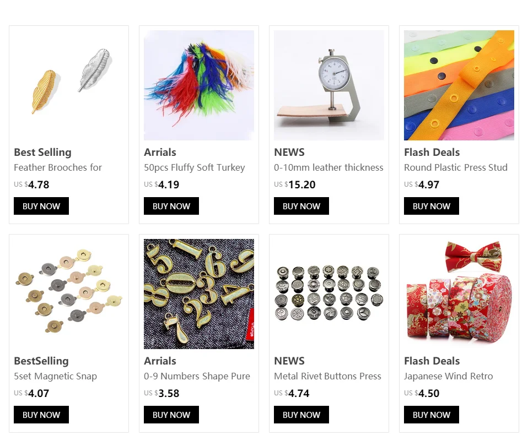Buy the Japanese Wind Retro ribbon
This screenshot has height=446, width=528.
(432, 415)
